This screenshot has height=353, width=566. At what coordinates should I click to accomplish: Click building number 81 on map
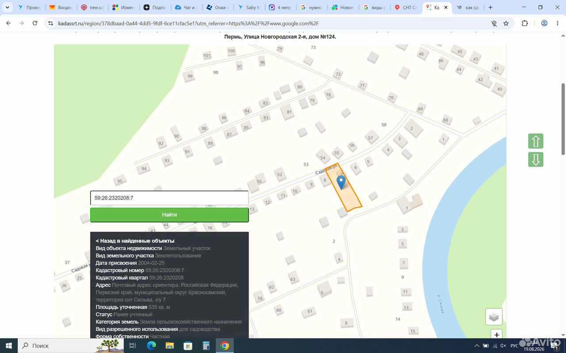289,112
